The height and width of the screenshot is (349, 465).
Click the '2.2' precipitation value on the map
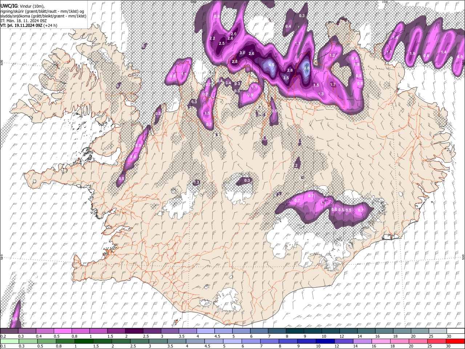(213, 38)
